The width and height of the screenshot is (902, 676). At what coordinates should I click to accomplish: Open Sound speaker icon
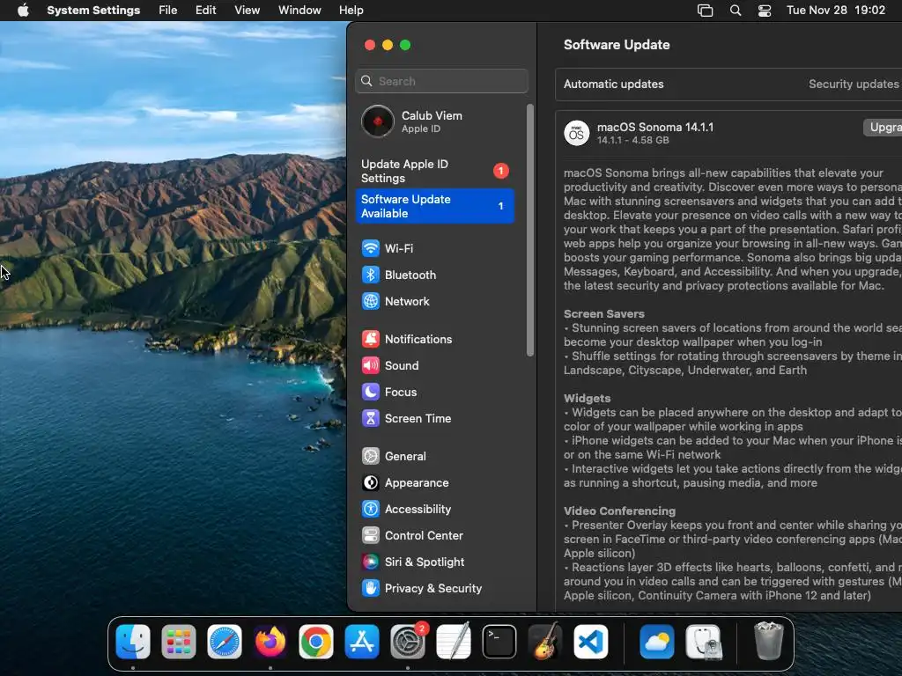[x=371, y=365]
